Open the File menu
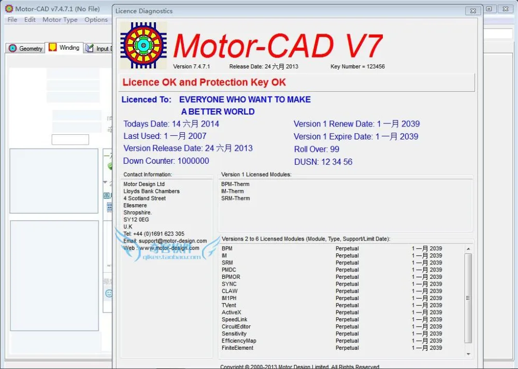 (12, 20)
